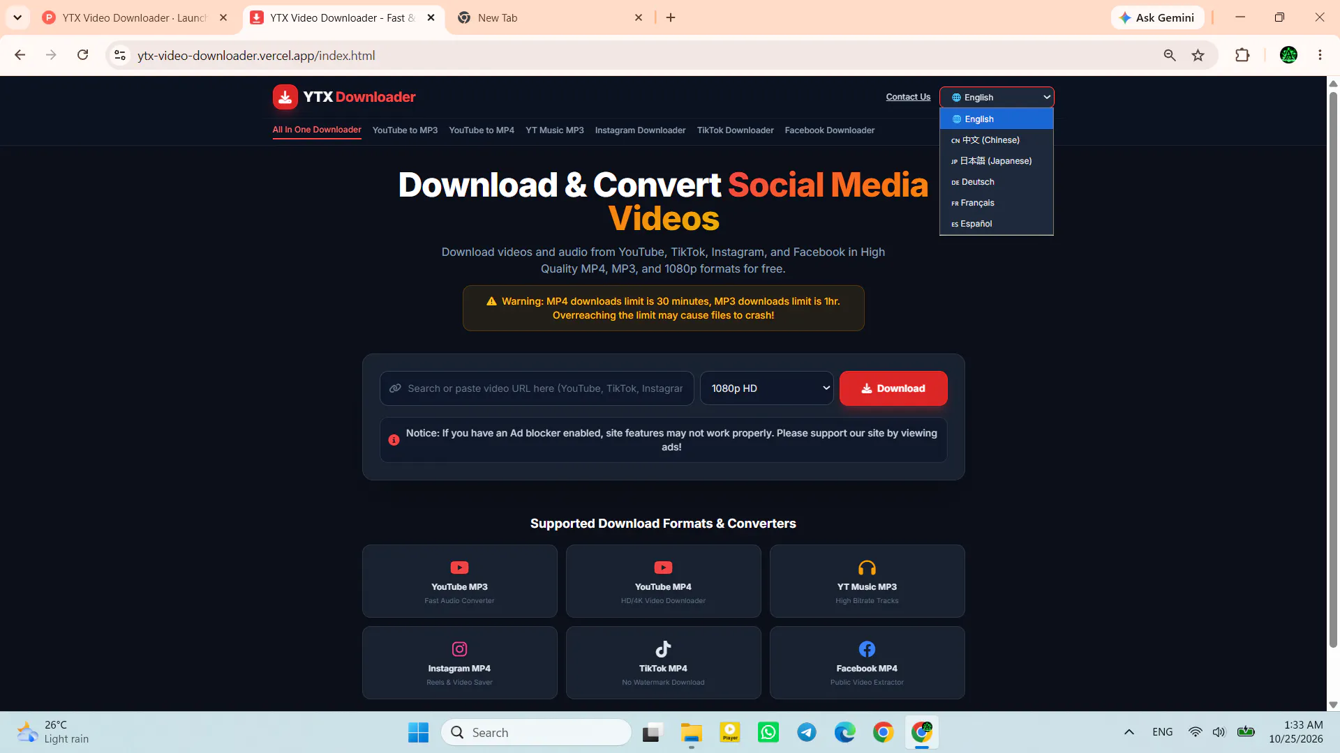Click the YouTube MP3 card
1340x753 pixels.
(459, 581)
